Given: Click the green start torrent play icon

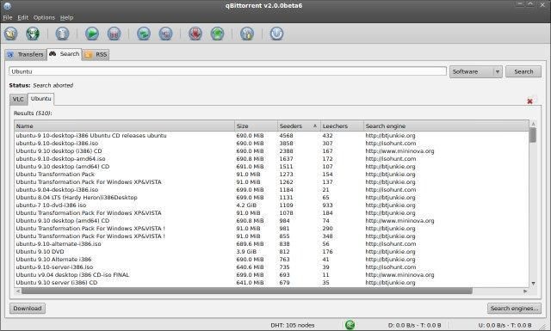Looking at the screenshot, I should pyautogui.click(x=92, y=34).
